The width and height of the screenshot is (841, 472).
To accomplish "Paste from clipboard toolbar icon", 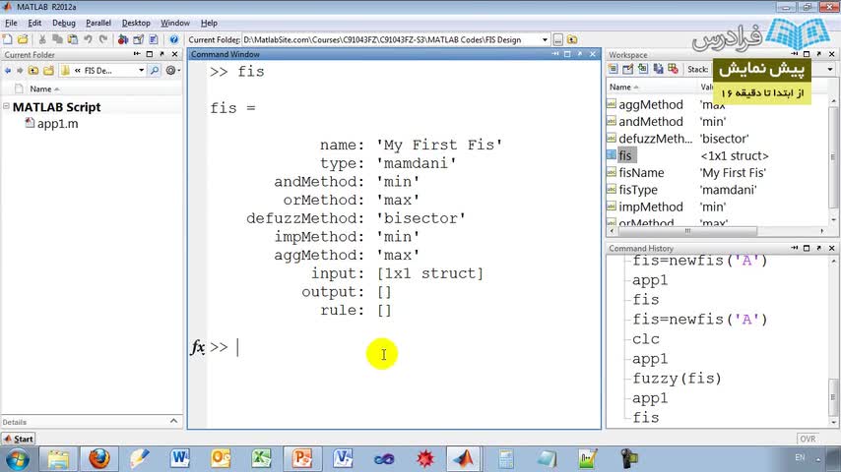I will [x=73, y=39].
